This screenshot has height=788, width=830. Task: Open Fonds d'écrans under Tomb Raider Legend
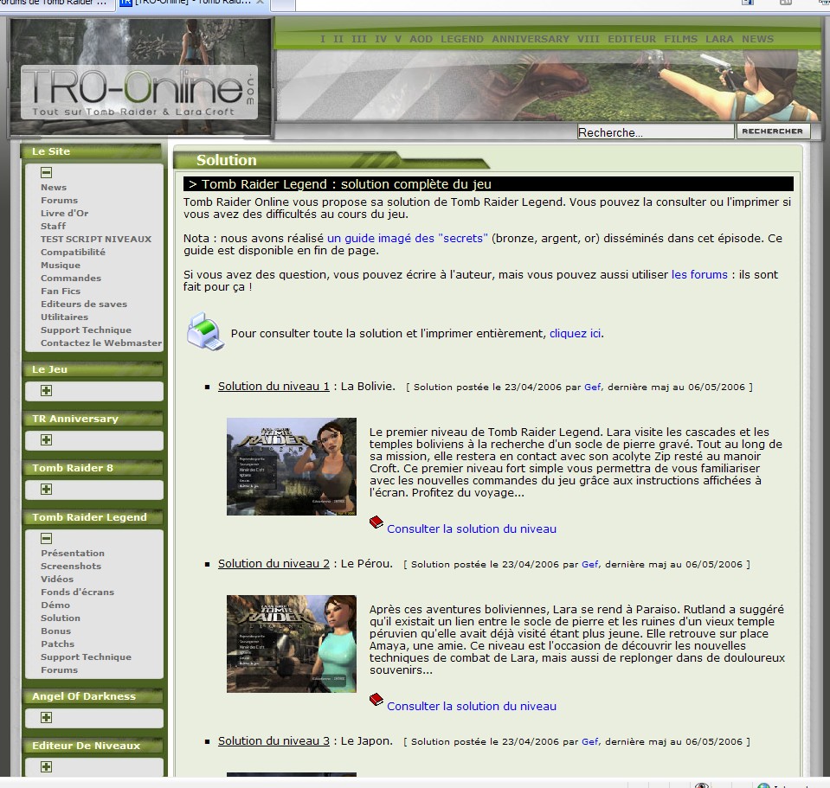click(x=77, y=592)
